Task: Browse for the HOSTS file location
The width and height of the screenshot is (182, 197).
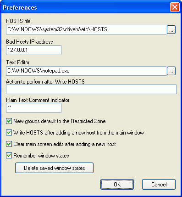Action: coord(171,30)
